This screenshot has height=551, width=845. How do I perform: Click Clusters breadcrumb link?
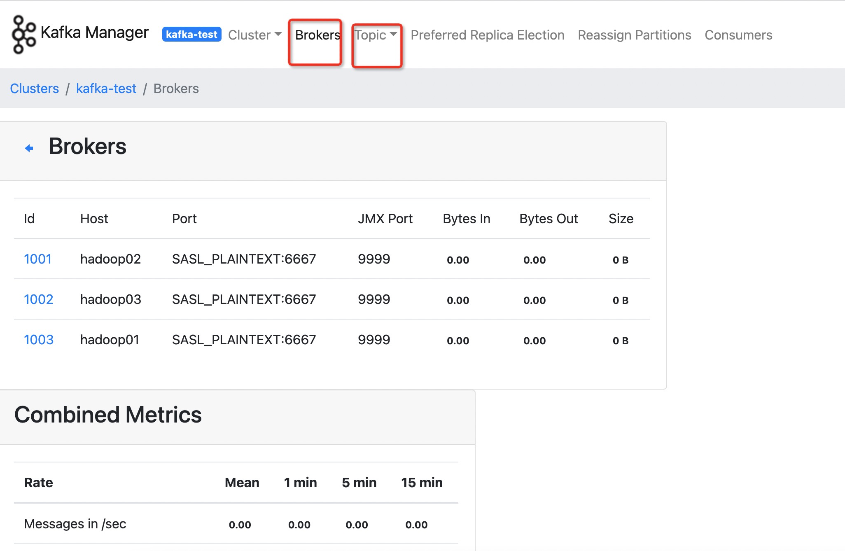pyautogui.click(x=35, y=89)
